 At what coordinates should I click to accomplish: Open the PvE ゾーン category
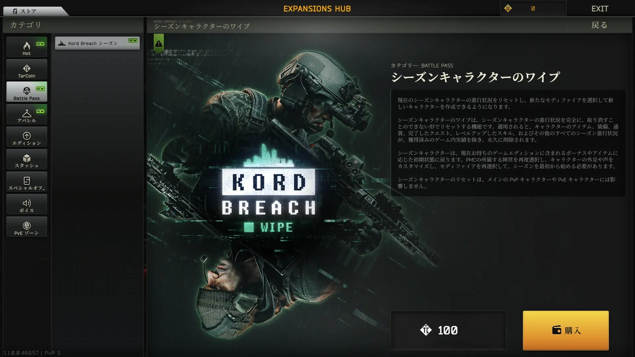[27, 226]
